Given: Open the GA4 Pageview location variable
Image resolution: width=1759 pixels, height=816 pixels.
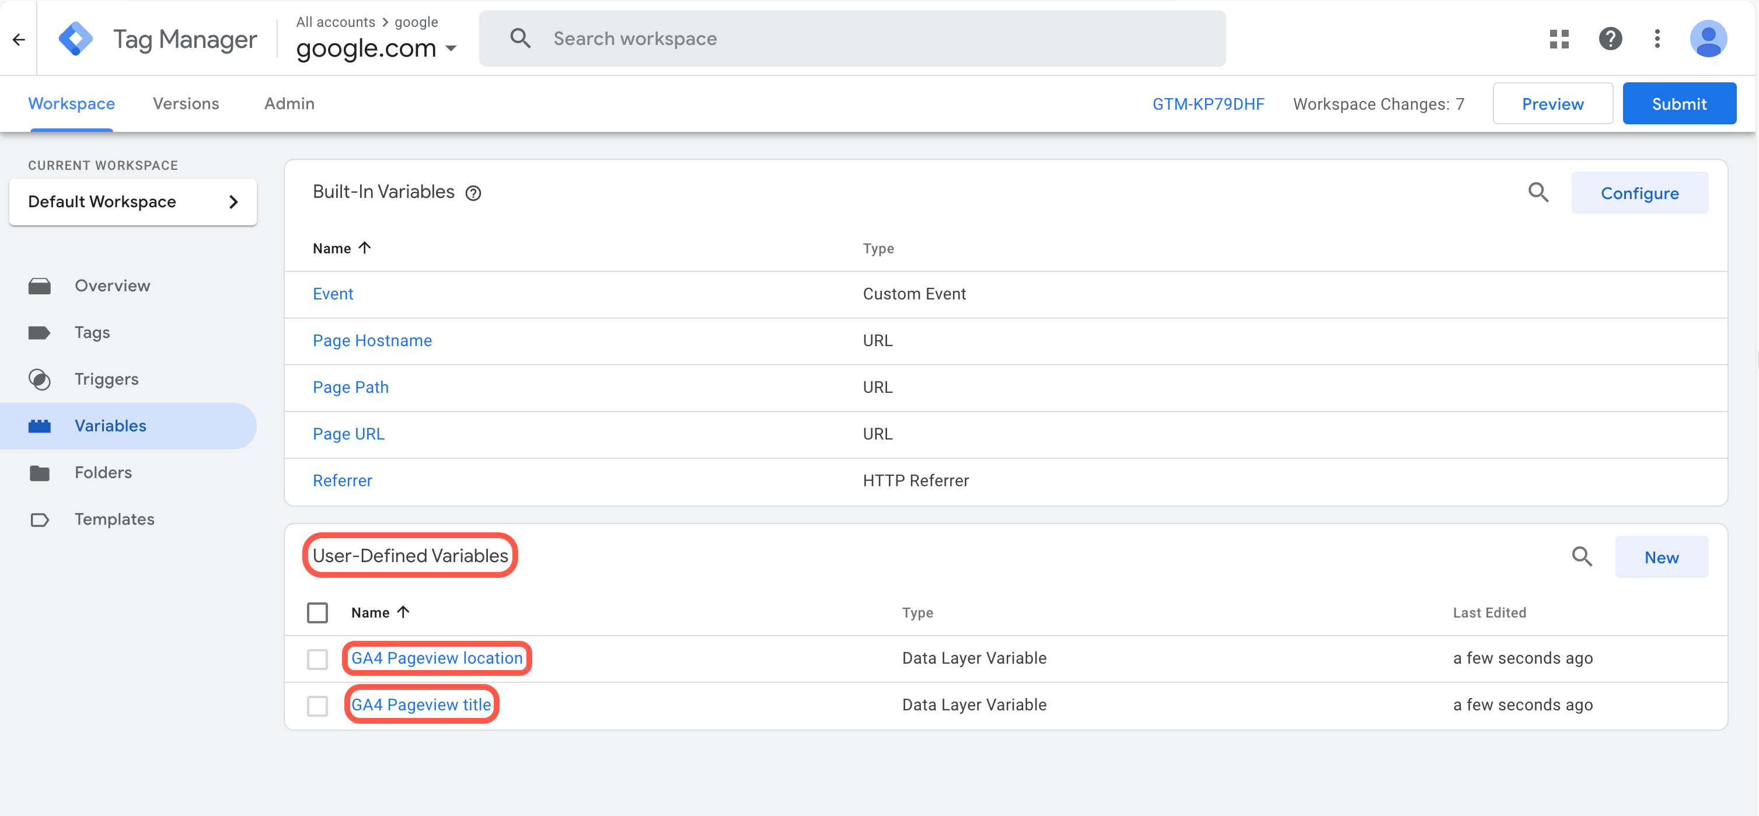Looking at the screenshot, I should (x=437, y=658).
